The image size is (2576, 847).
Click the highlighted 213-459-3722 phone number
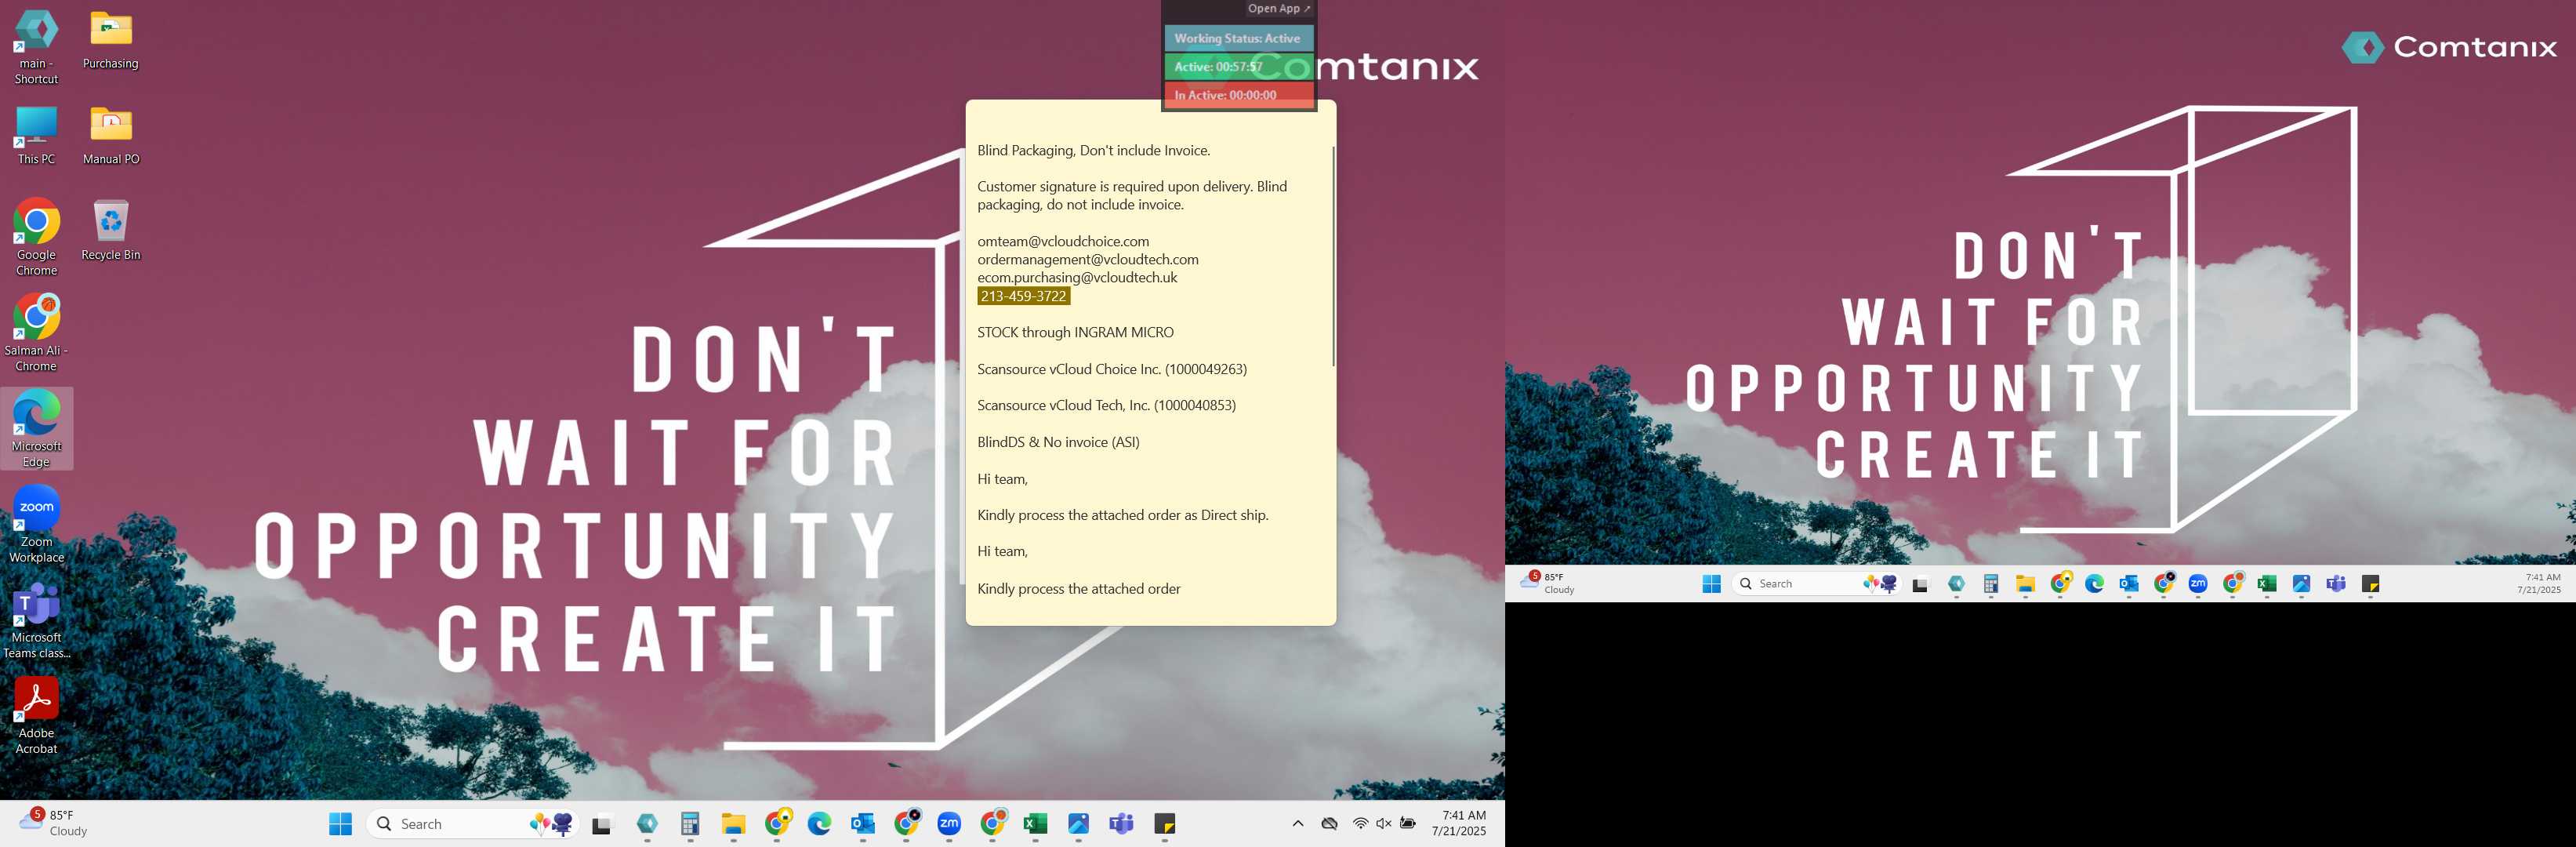coord(1023,296)
